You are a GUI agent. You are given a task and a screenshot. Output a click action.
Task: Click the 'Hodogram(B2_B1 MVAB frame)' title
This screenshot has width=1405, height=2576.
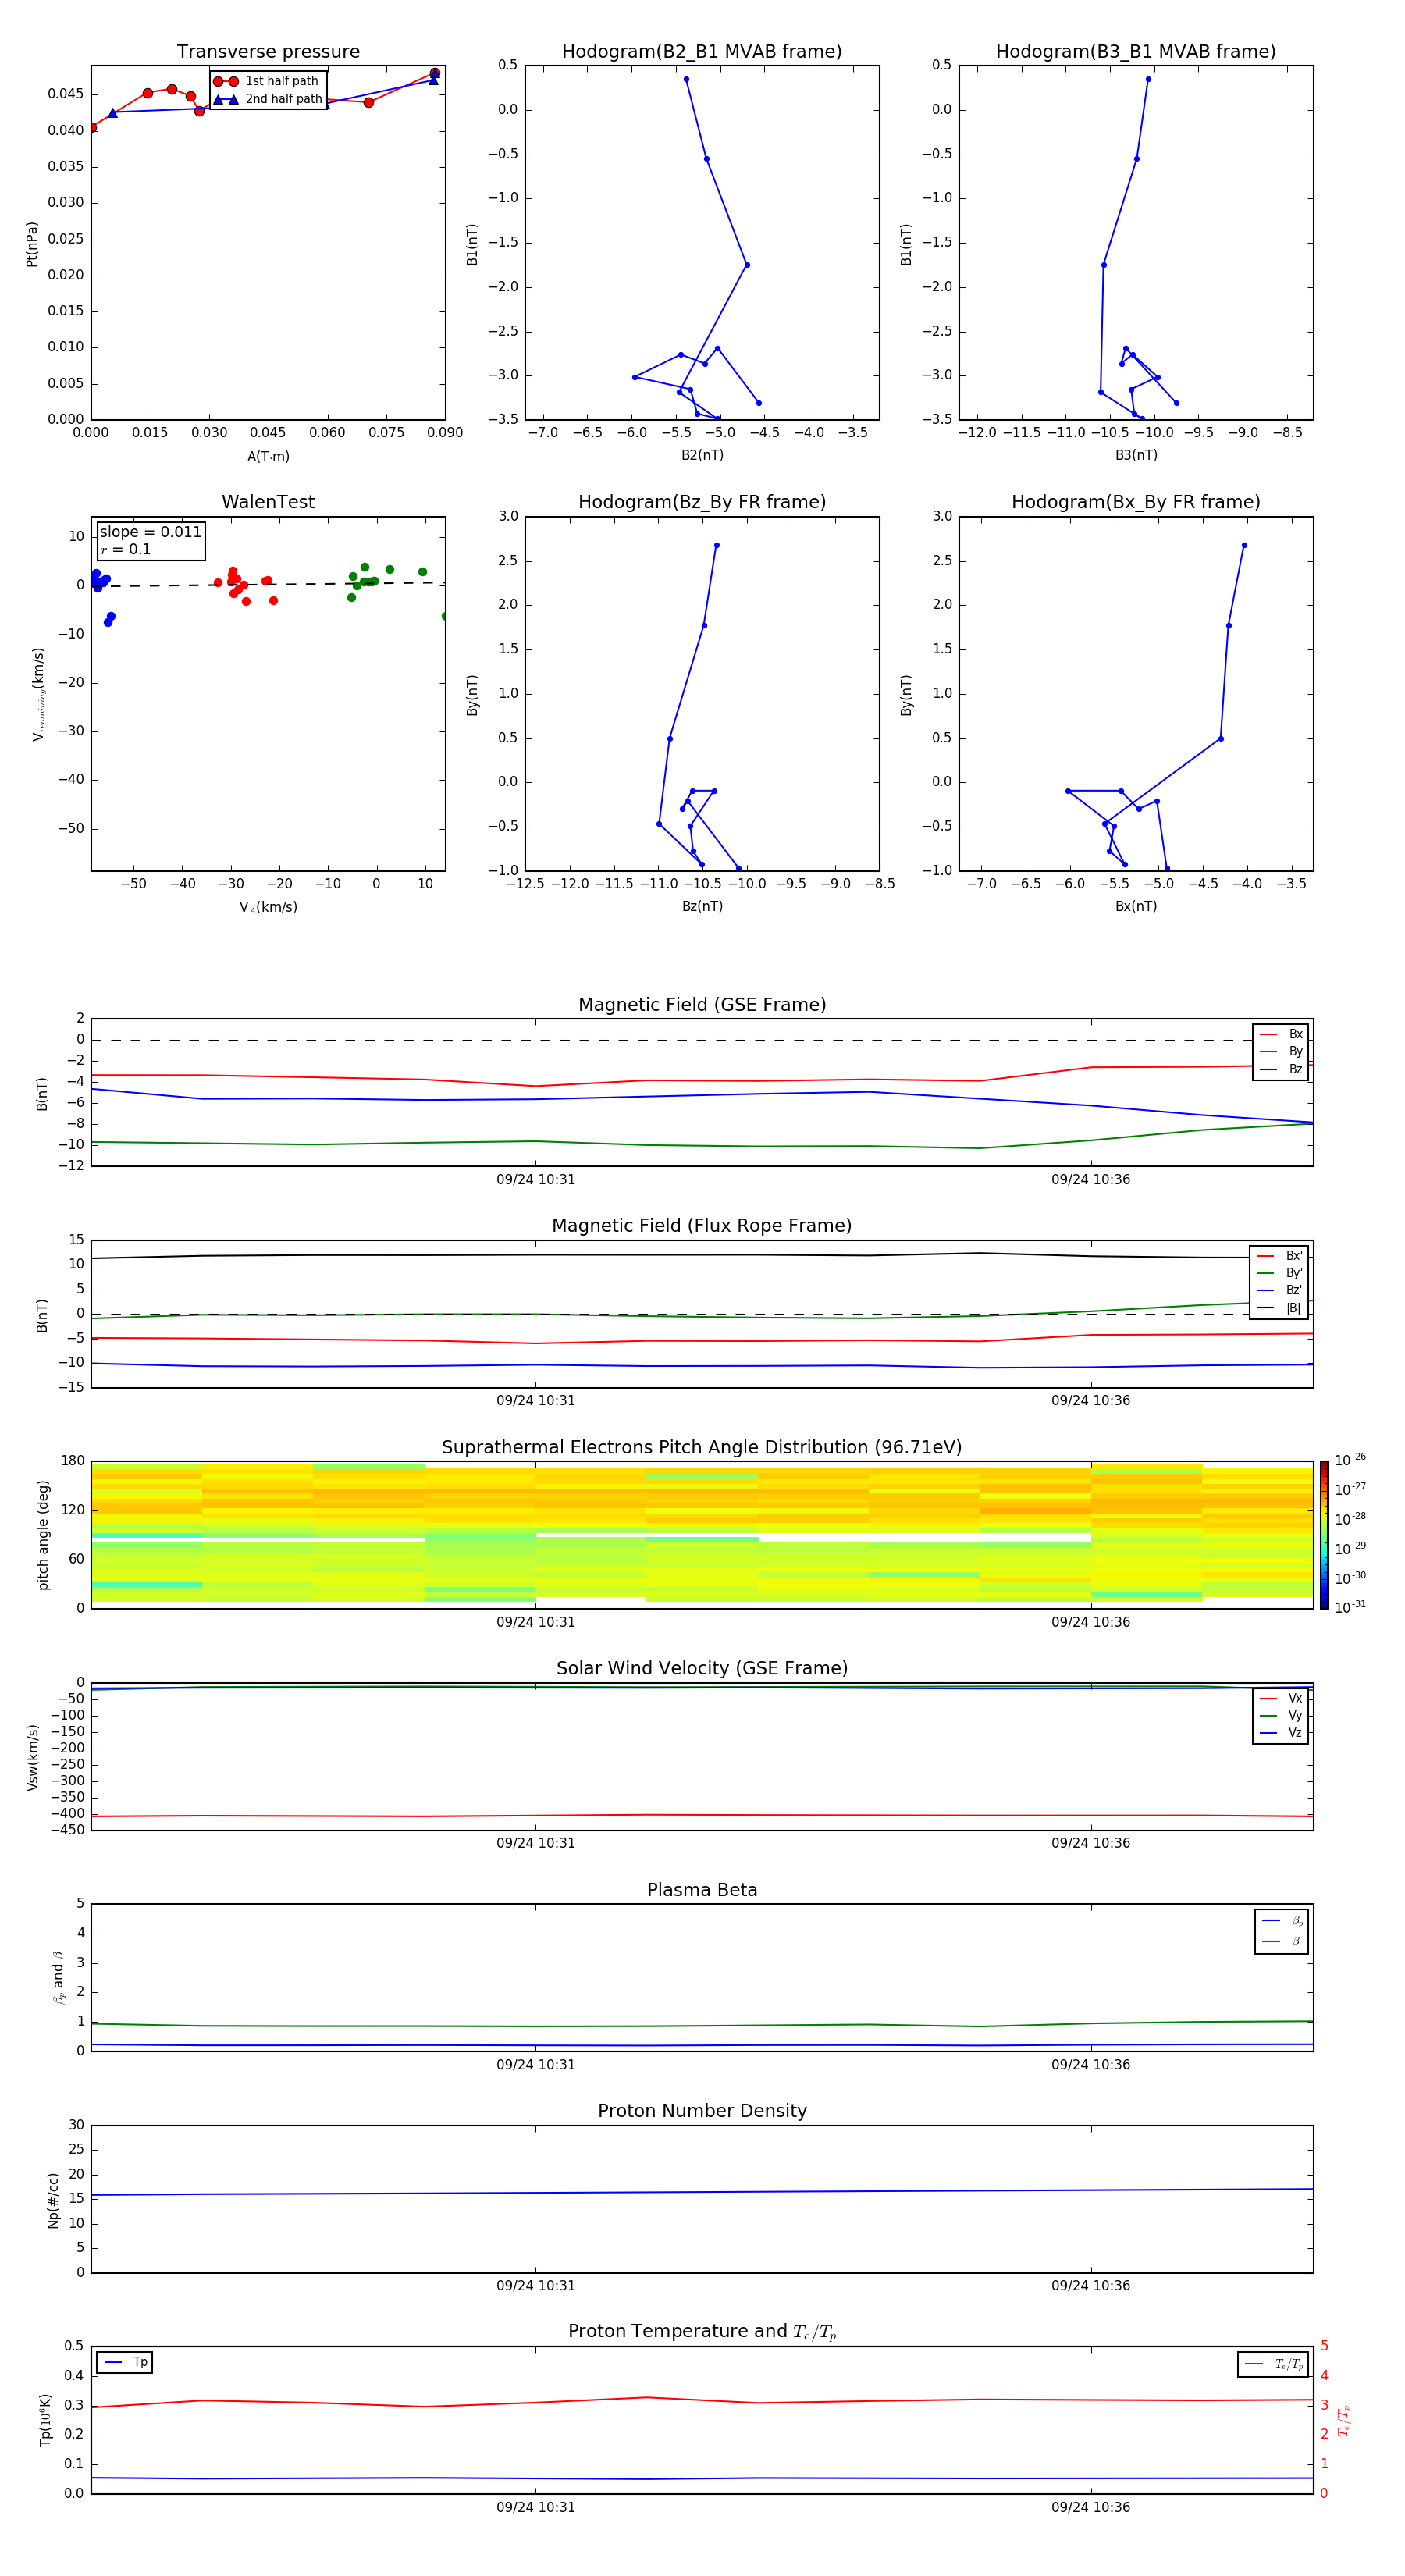click(702, 51)
